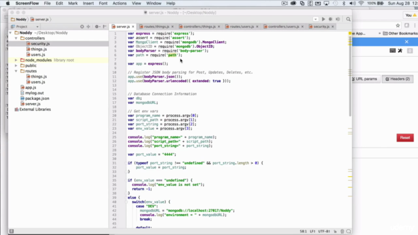418x235 pixels.
Task: Click the Reset button in browser window
Action: pos(405,138)
